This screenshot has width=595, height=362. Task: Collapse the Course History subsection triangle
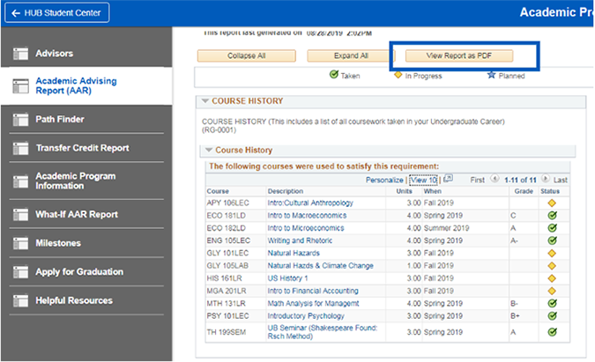(209, 151)
